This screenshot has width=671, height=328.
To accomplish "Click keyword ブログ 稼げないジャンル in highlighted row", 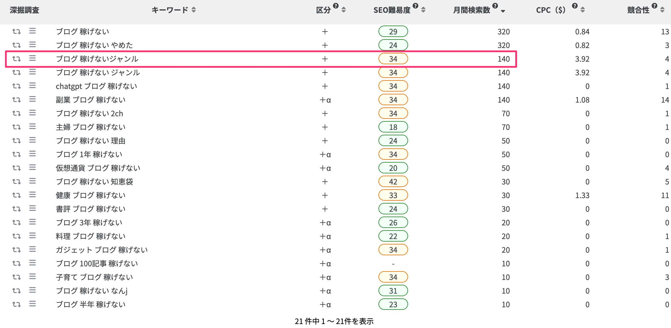I will tap(97, 59).
